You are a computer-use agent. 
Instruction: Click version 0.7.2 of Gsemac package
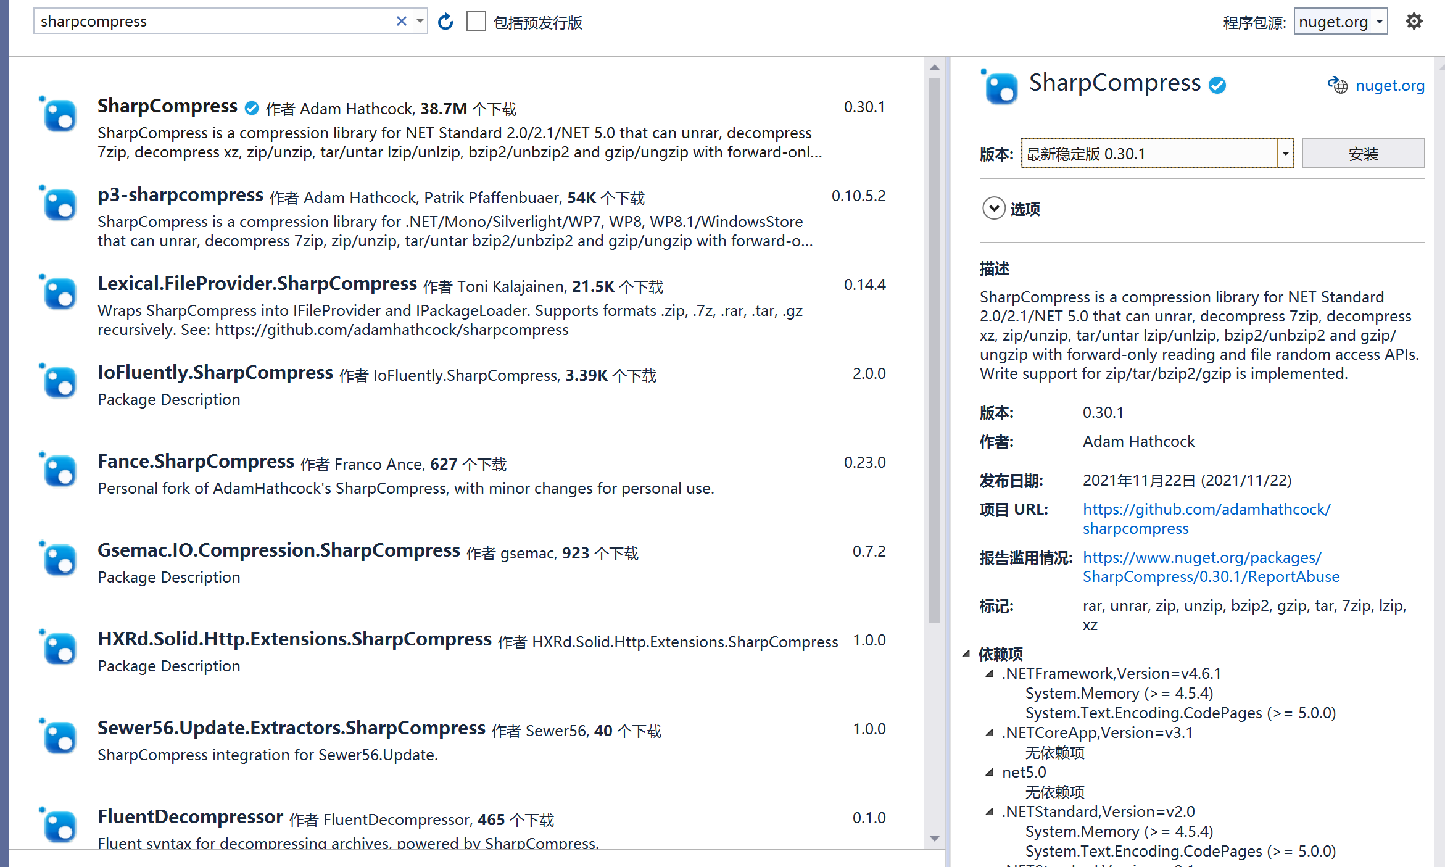[x=869, y=551]
